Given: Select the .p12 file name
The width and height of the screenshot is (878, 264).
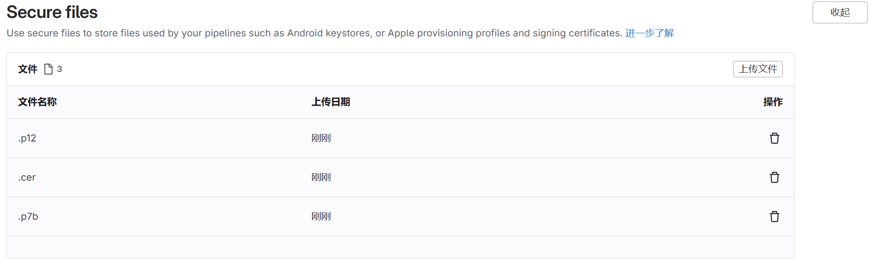Looking at the screenshot, I should (x=27, y=138).
